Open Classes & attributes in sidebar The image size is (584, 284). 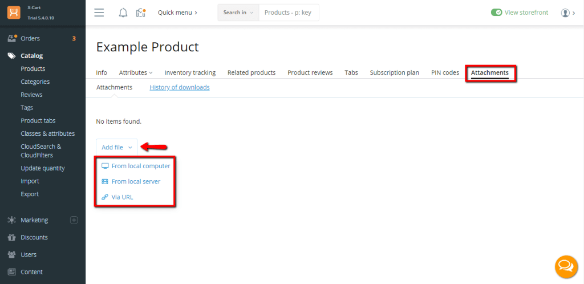(48, 133)
